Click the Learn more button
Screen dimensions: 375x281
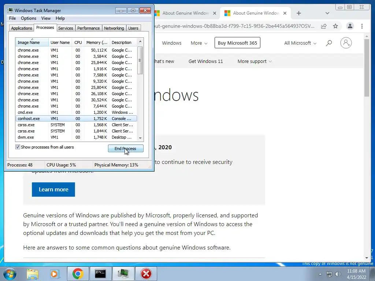[53, 190]
